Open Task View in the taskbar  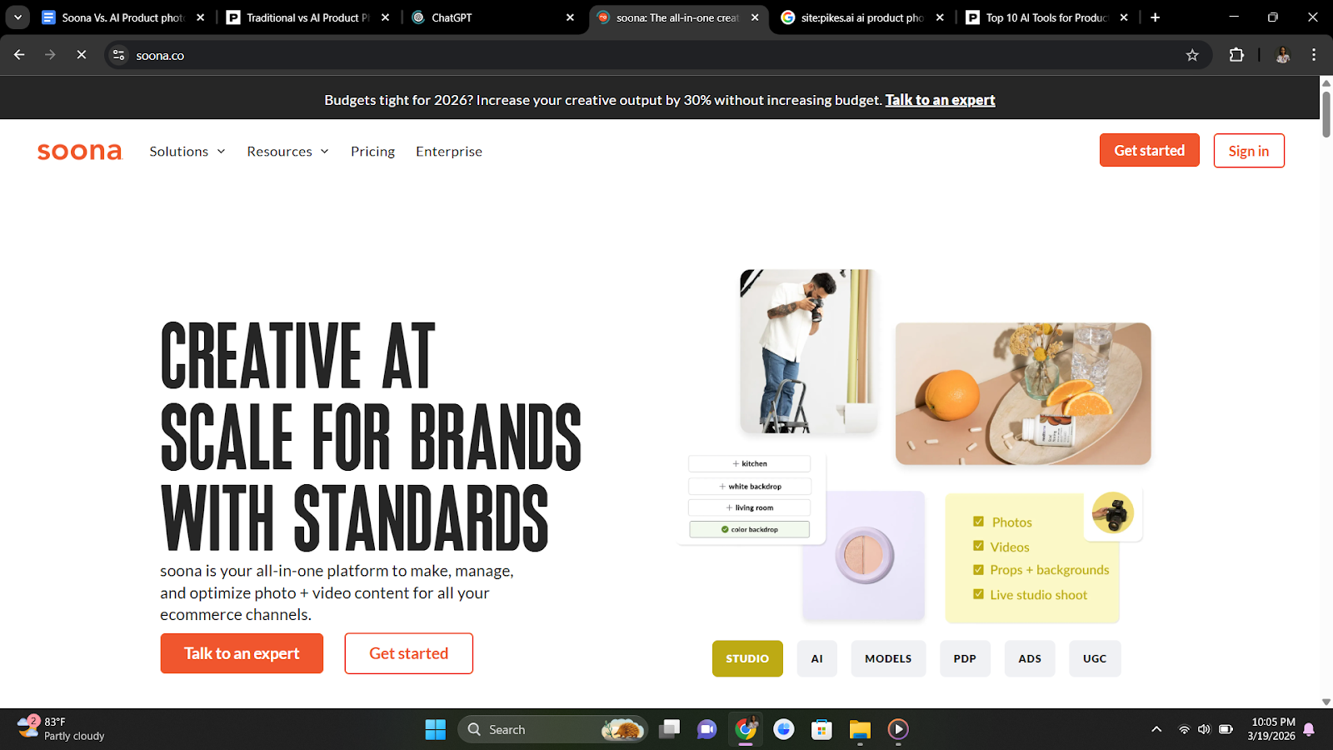[x=670, y=729]
